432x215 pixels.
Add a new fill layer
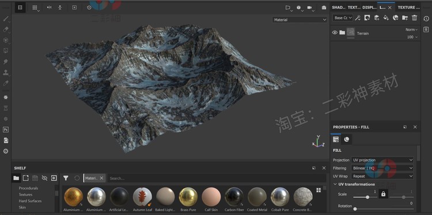tap(386, 18)
